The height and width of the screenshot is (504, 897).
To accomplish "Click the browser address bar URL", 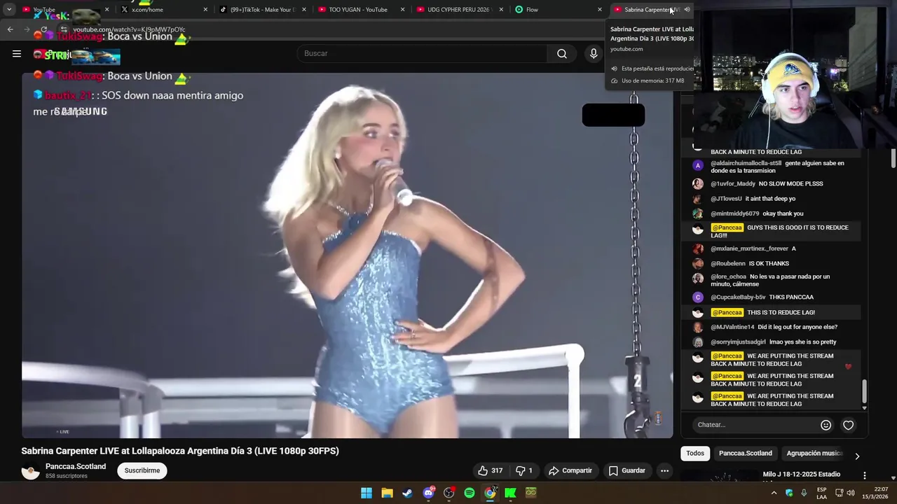I will click(x=129, y=29).
